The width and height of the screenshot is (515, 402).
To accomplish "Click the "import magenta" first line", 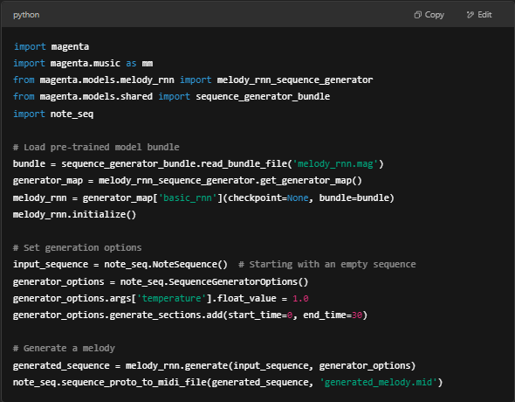I will (51, 46).
